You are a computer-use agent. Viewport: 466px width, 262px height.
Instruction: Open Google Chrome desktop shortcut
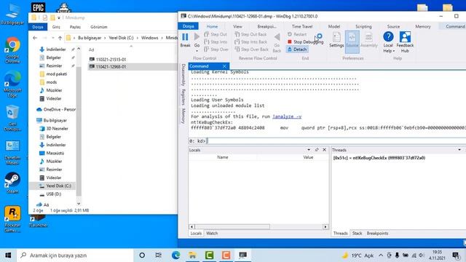coord(12,50)
